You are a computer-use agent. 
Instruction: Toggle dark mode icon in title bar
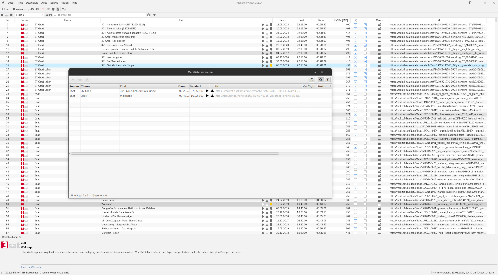470,3
